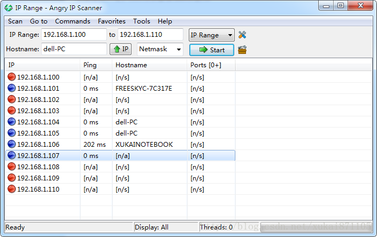377x237 pixels.
Task: Open the Commands menu
Action: (x=73, y=21)
